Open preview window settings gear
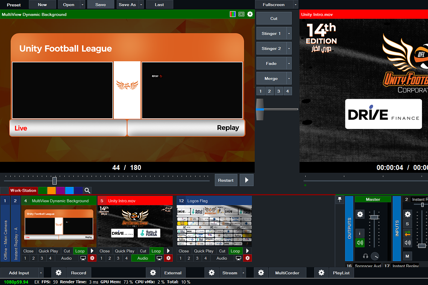428x285 pixels. [x=250, y=14]
